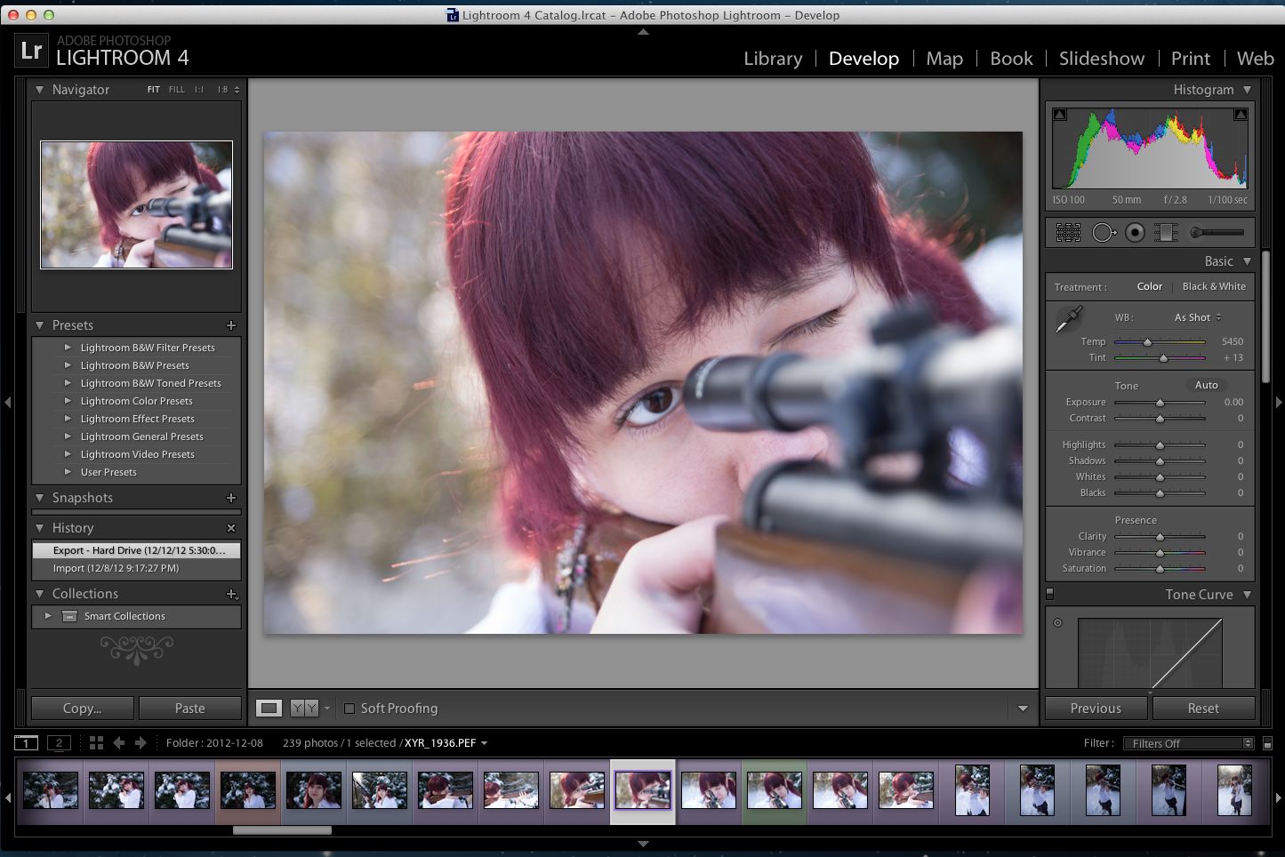
Task: Select the Graduated Filter tool
Action: point(1166,233)
